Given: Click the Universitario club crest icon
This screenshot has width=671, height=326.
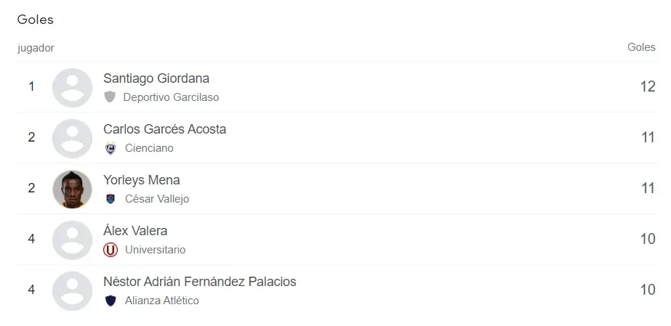Looking at the screenshot, I should [111, 250].
